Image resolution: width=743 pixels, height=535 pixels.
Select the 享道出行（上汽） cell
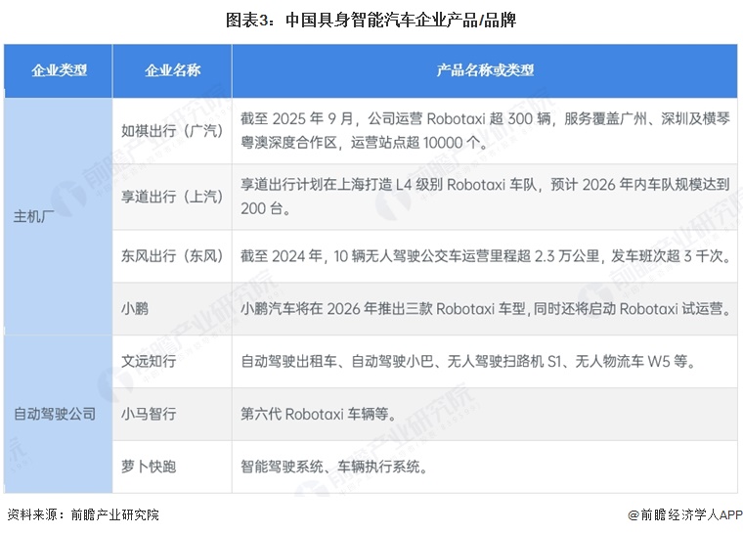(172, 197)
